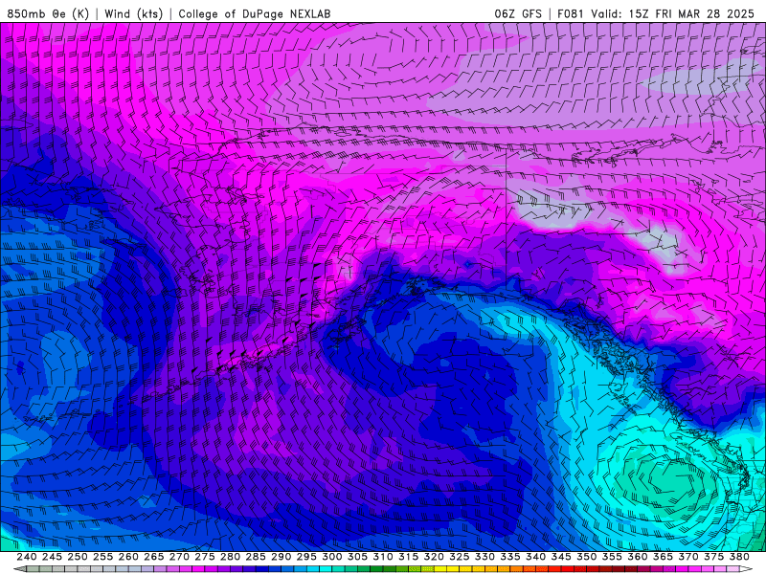The width and height of the screenshot is (766, 574).
Task: Click the 355 value on the color scale
Action: pyautogui.click(x=612, y=557)
